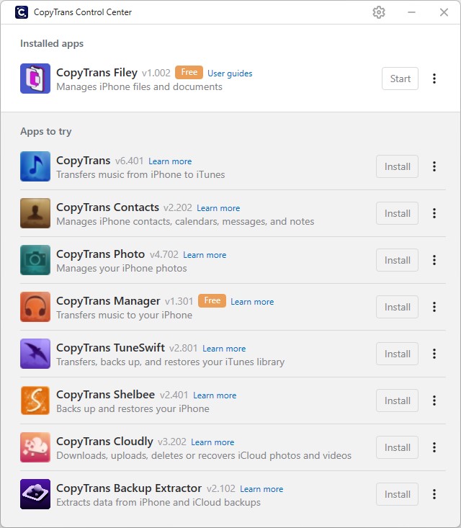Image resolution: width=461 pixels, height=528 pixels.
Task: Open Learn more for CopyTrans TuneSwift
Action: (x=224, y=349)
